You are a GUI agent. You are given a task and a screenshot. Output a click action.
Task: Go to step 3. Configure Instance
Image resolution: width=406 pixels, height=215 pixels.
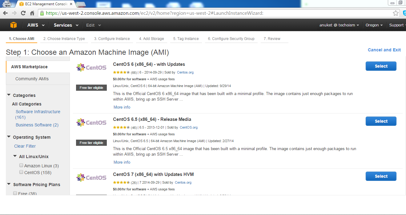(112, 39)
